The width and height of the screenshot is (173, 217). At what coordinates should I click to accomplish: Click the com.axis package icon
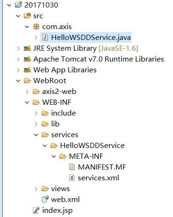point(36,27)
